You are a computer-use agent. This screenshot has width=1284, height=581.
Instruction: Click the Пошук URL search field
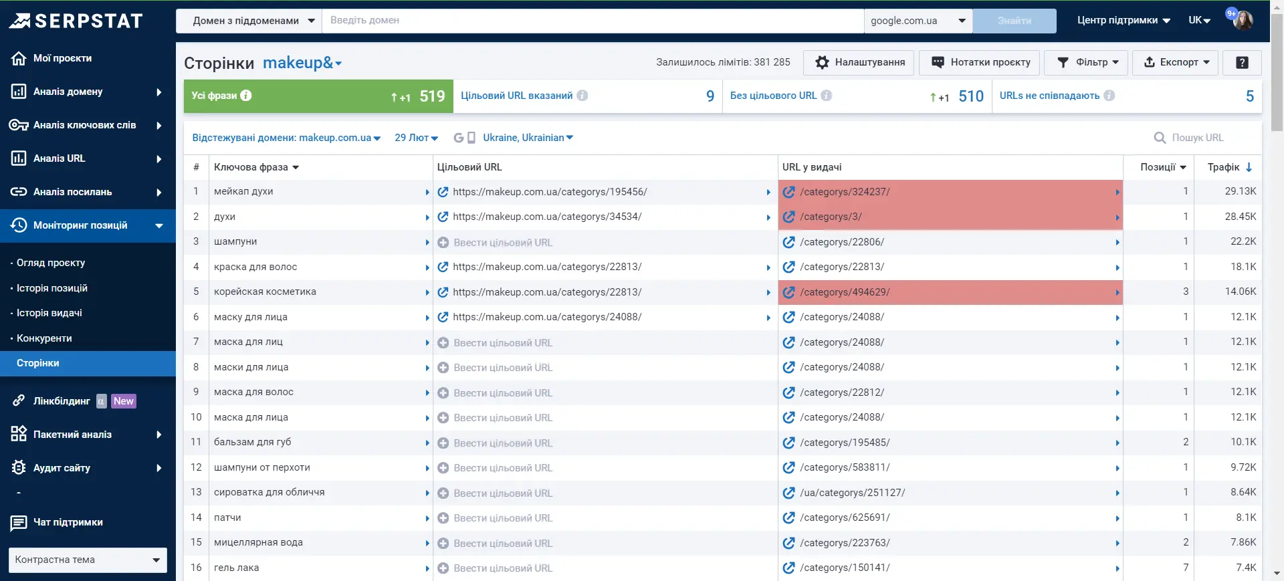point(1197,138)
